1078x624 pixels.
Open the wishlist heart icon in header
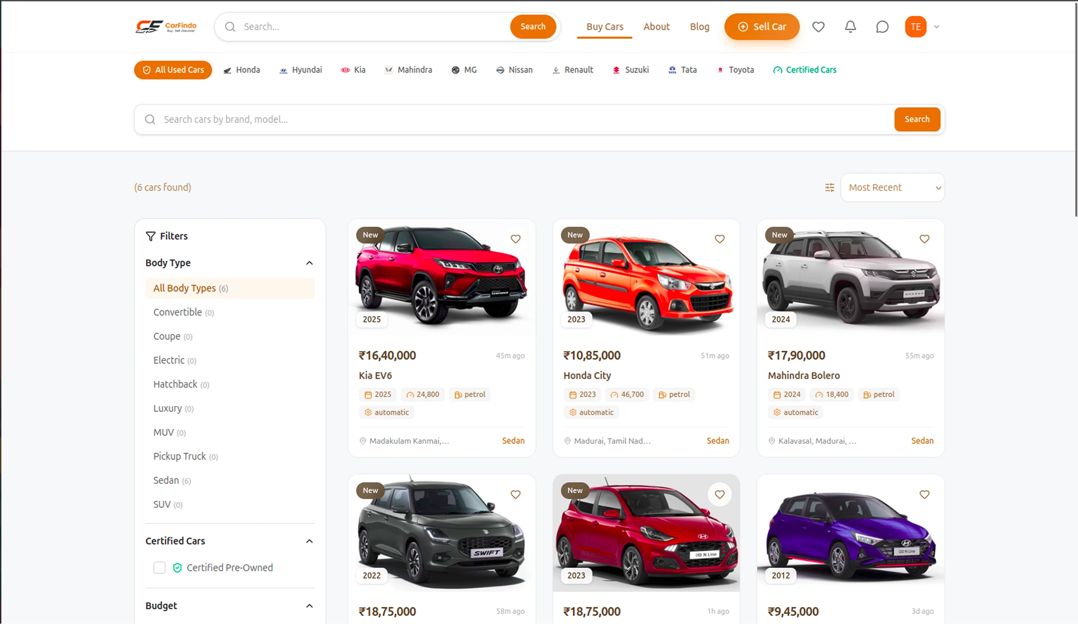(x=818, y=27)
